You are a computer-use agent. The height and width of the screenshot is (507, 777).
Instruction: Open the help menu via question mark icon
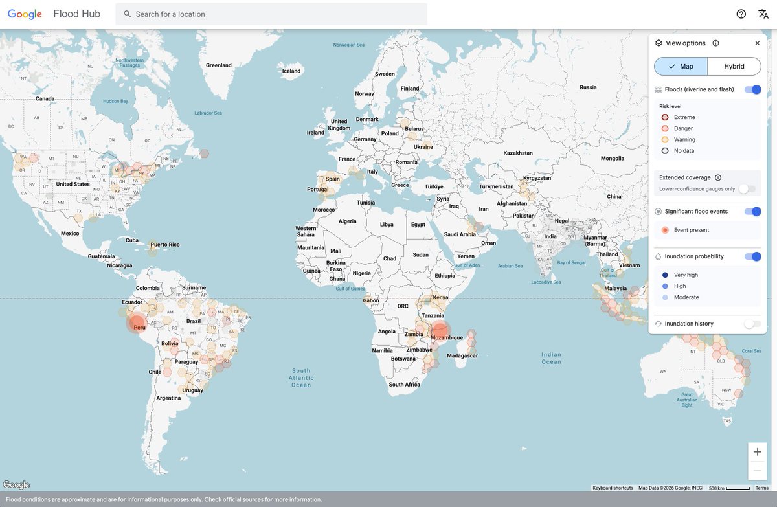[741, 14]
